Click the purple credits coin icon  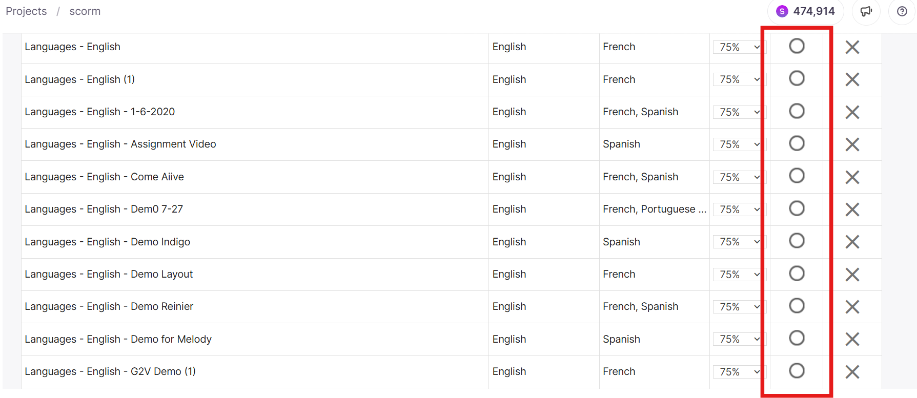[x=782, y=11]
